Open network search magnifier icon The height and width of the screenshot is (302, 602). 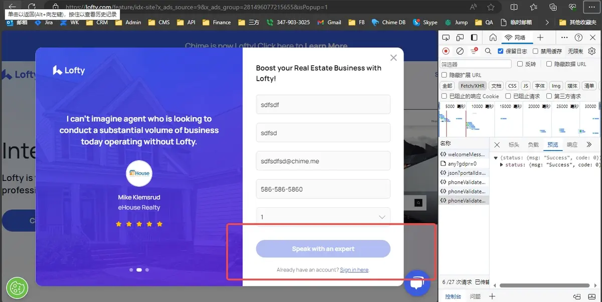coord(488,51)
